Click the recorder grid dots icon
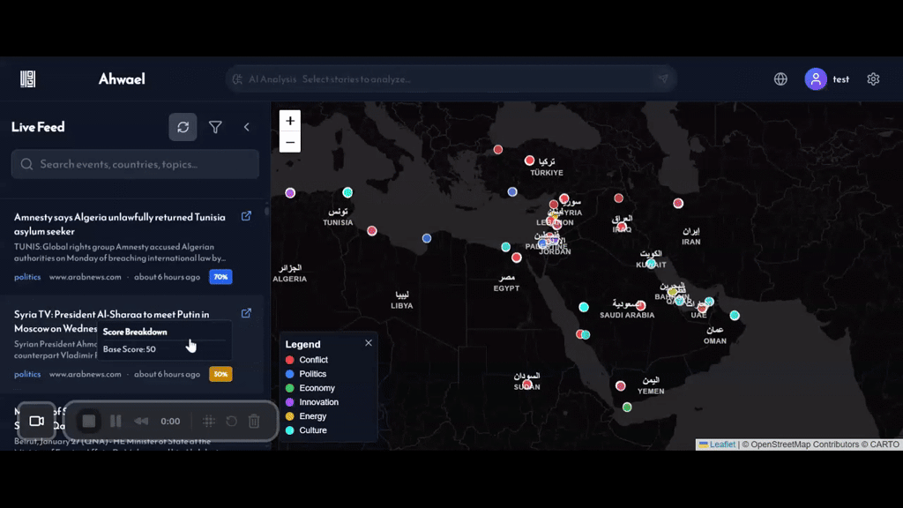The image size is (903, 508). pos(208,421)
